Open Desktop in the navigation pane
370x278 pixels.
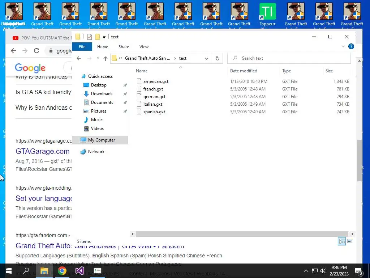(99, 85)
